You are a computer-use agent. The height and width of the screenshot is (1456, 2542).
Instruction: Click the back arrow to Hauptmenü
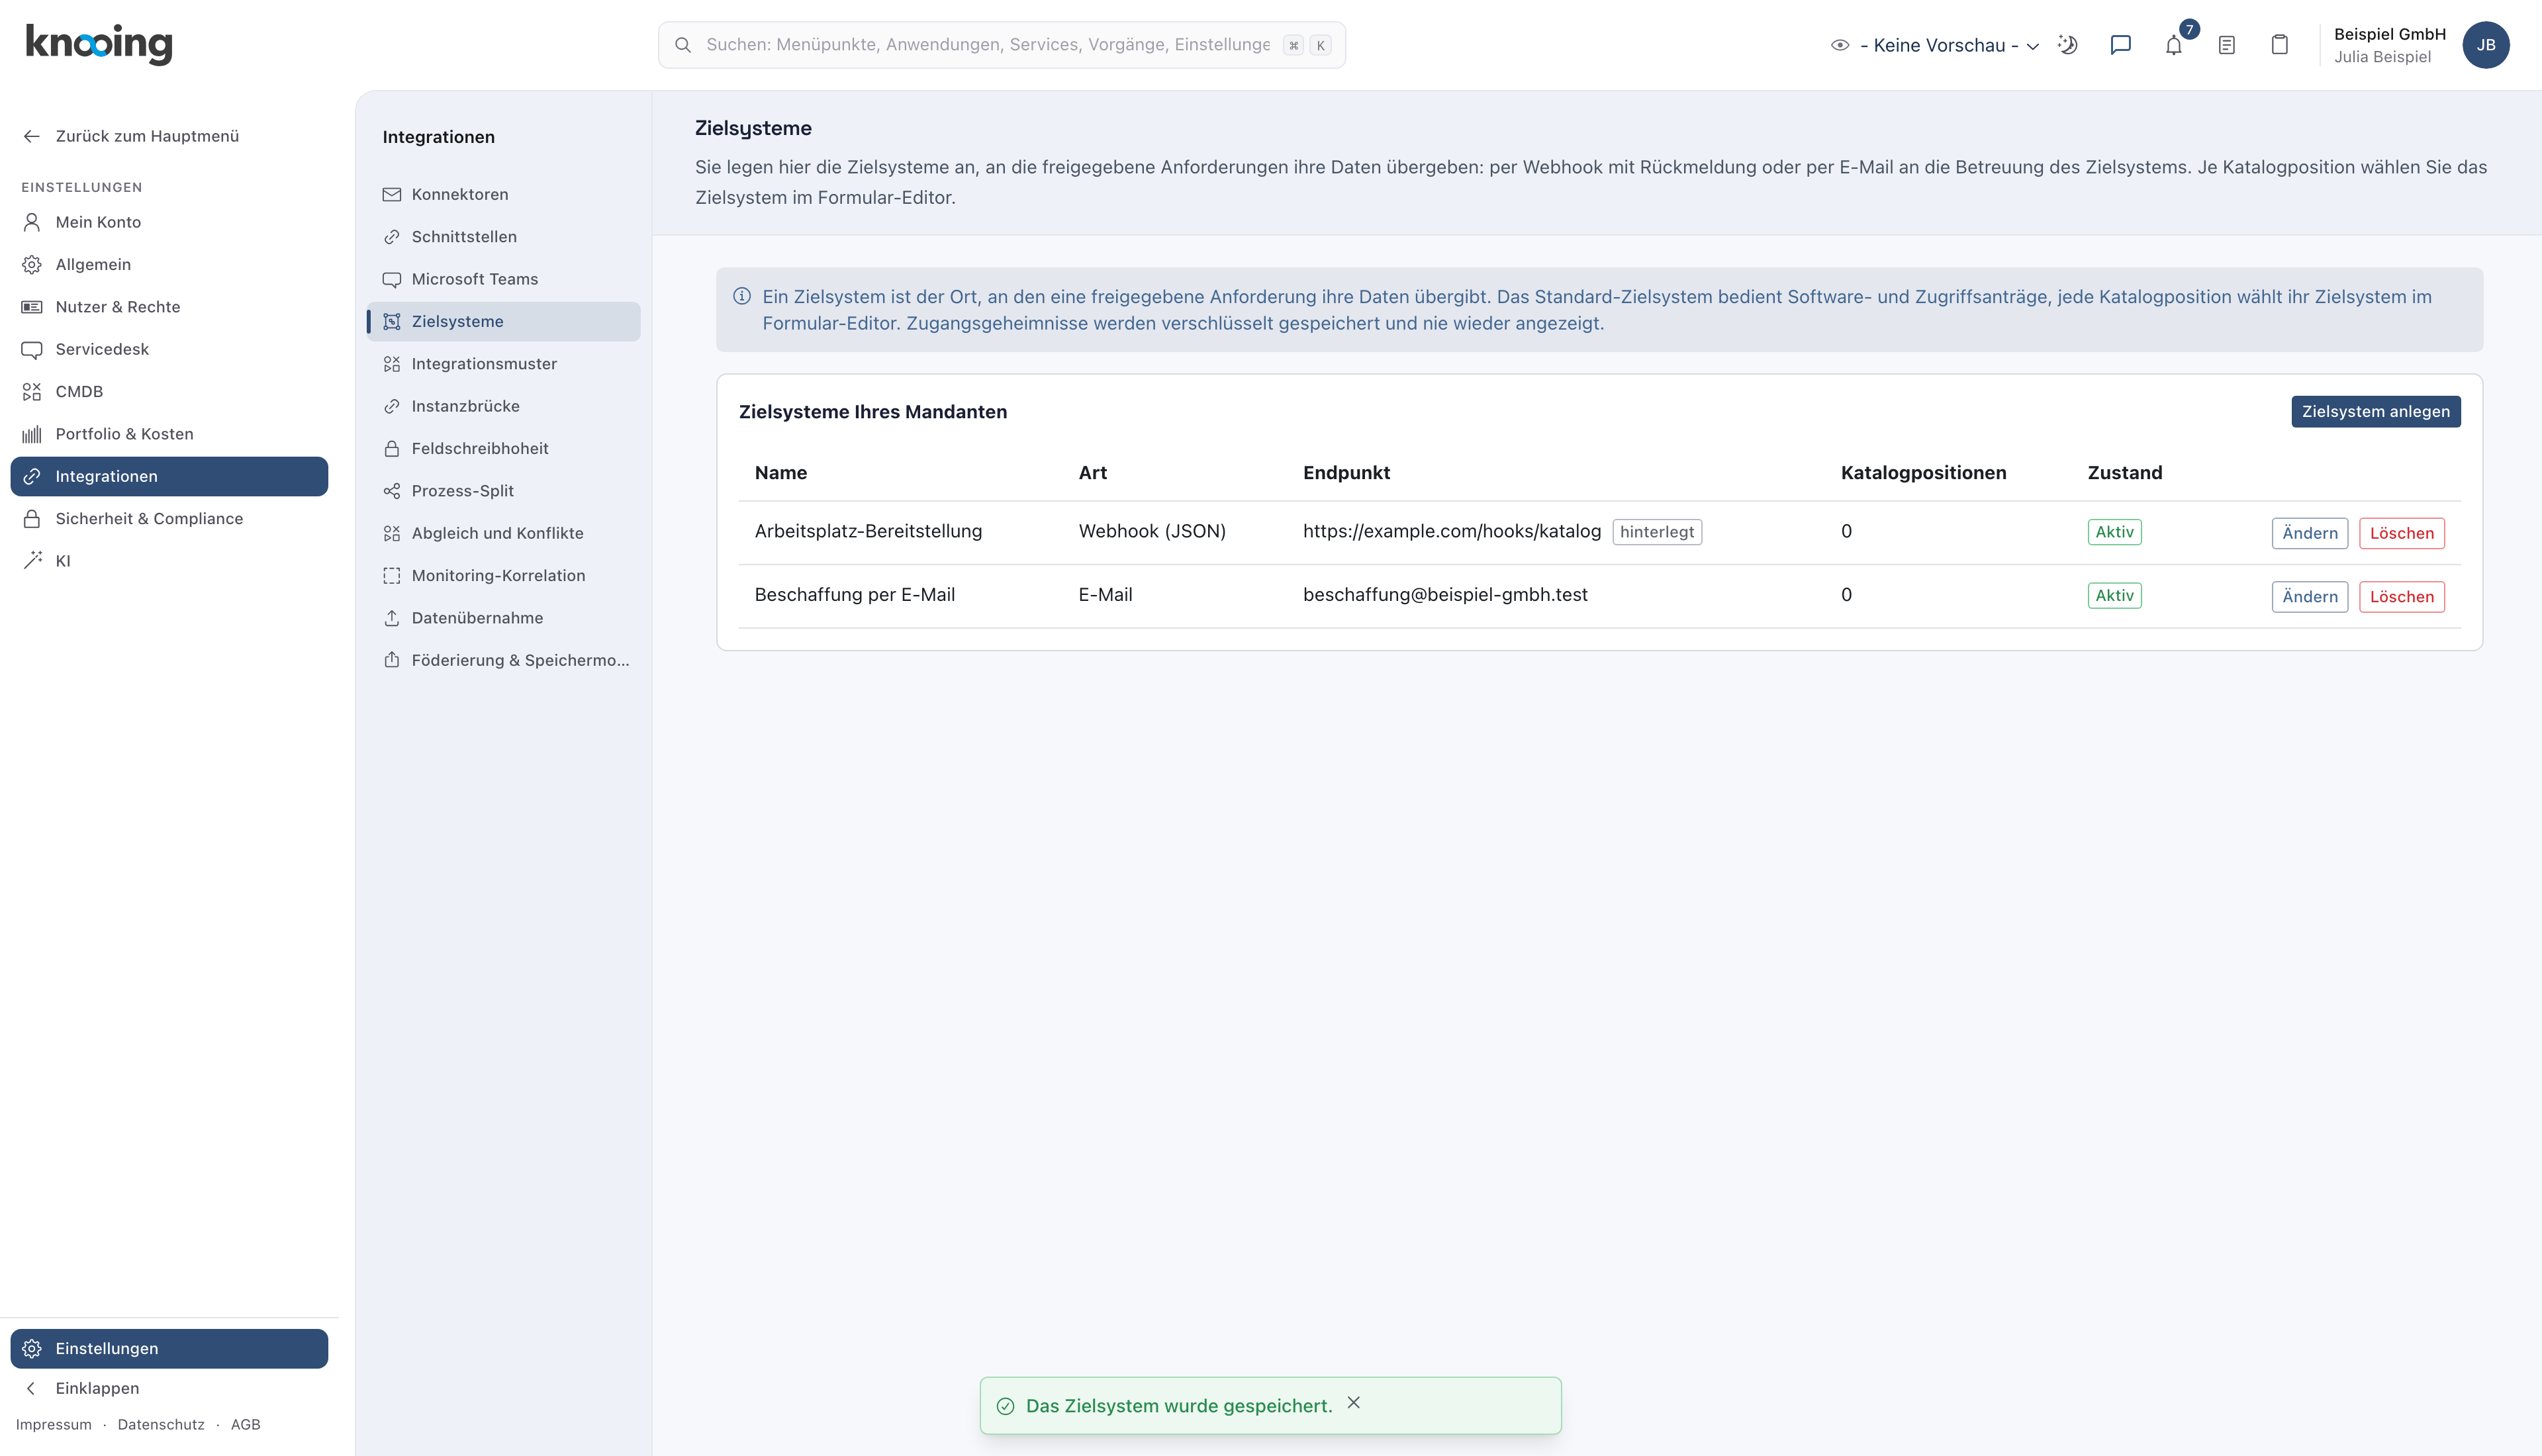point(32,136)
